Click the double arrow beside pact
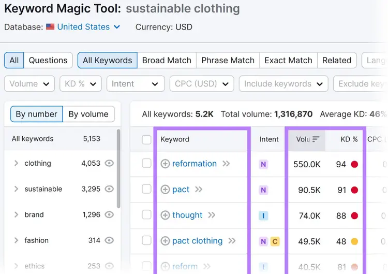The image size is (388, 274). pos(199,190)
